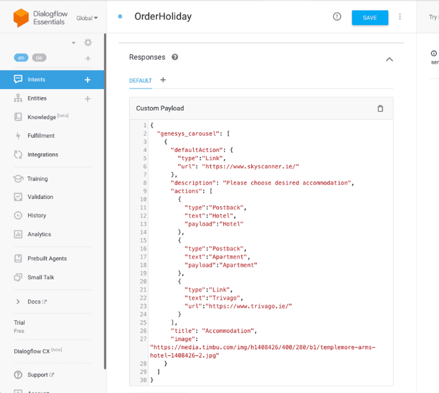Screen dimensions: 439x393
Task: Delete the Custom Payload response
Action: [380, 108]
